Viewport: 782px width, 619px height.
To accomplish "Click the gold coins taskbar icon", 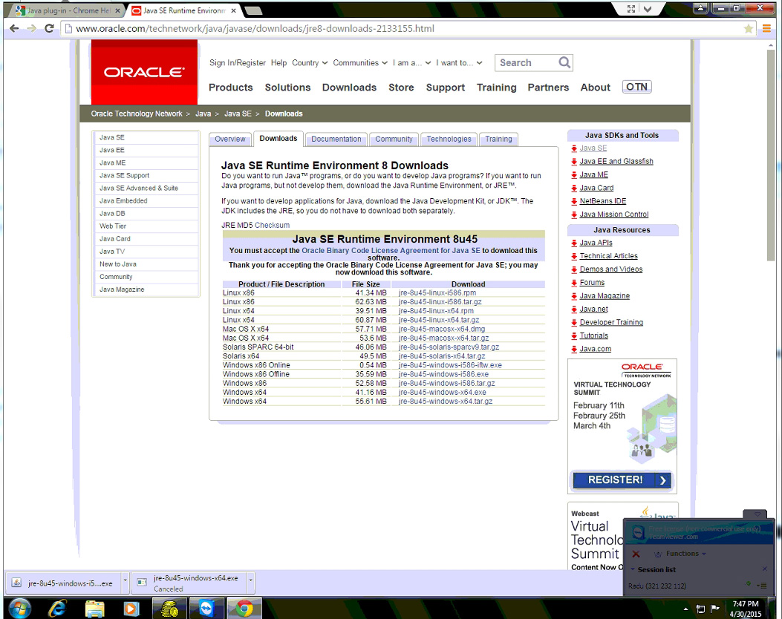I will 169,609.
